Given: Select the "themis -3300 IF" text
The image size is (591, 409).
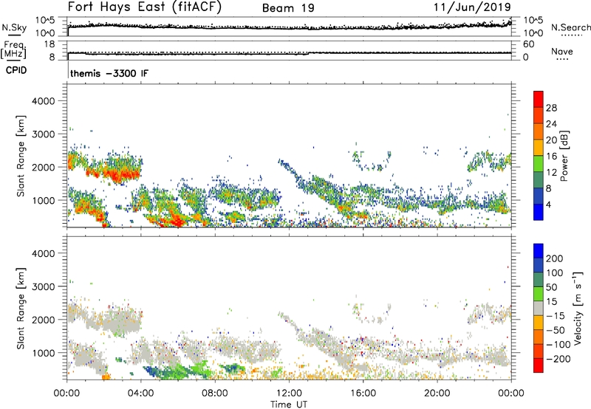Looking at the screenshot, I should [109, 73].
